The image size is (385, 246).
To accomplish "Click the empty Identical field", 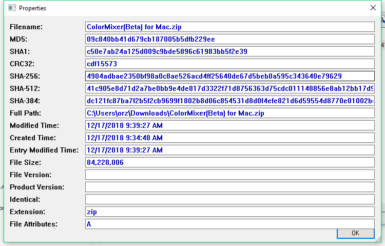I will (229, 199).
